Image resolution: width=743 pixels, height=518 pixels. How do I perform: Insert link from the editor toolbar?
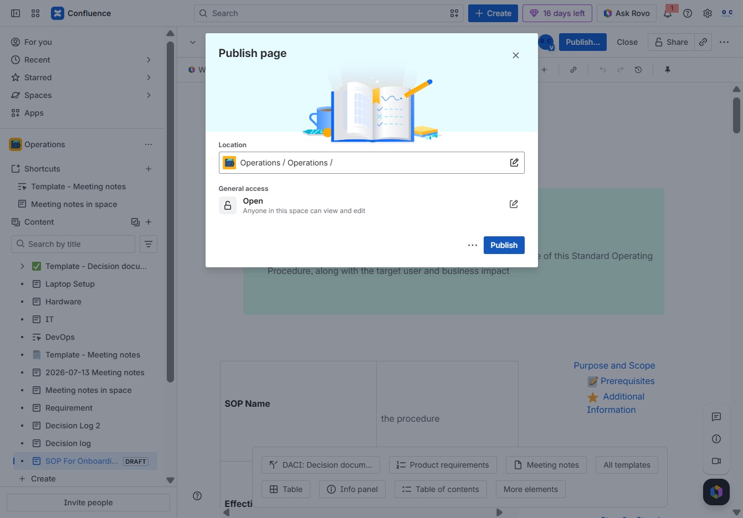click(x=573, y=70)
